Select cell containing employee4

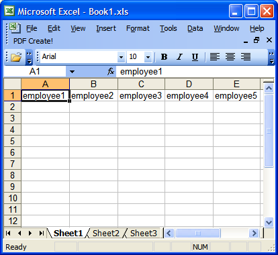pyautogui.click(x=189, y=95)
